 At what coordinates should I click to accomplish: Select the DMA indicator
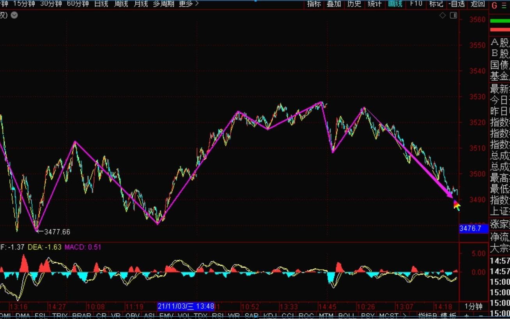(23, 315)
